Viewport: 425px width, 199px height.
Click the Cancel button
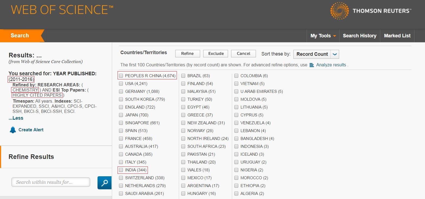(x=244, y=54)
